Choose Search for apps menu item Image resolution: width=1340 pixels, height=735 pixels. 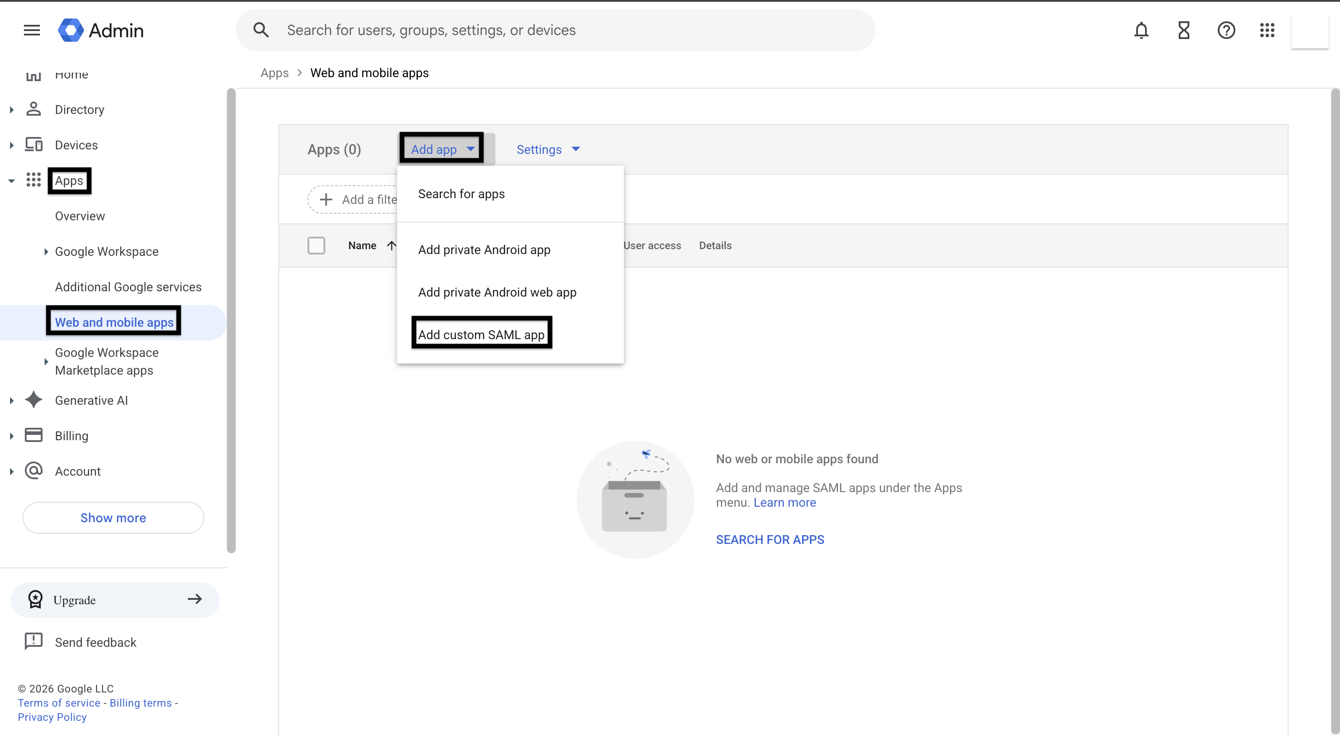point(510,194)
